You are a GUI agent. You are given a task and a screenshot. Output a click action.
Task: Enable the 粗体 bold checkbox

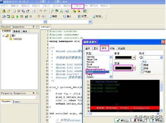pyautogui.click(x=142, y=65)
